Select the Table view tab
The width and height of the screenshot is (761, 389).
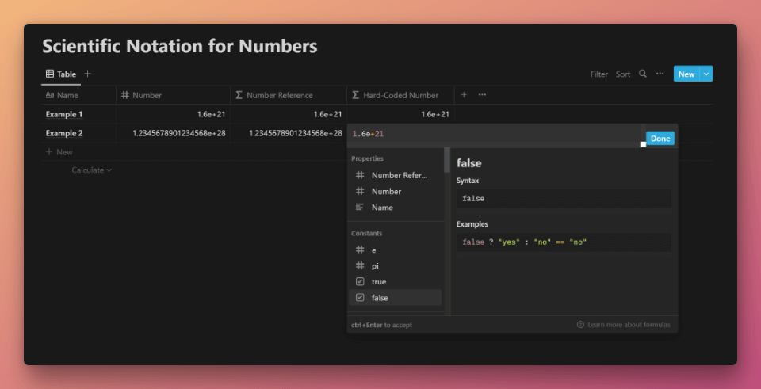click(x=61, y=74)
